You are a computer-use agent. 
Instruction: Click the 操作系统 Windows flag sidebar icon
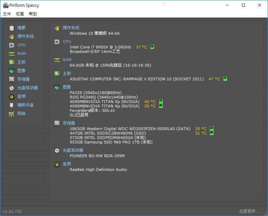tap(12, 36)
